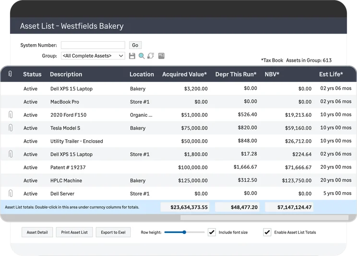Image resolution: width=357 pixels, height=256 pixels.
Task: Select the Utility Trailer - Enclosed description
Action: click(x=76, y=141)
